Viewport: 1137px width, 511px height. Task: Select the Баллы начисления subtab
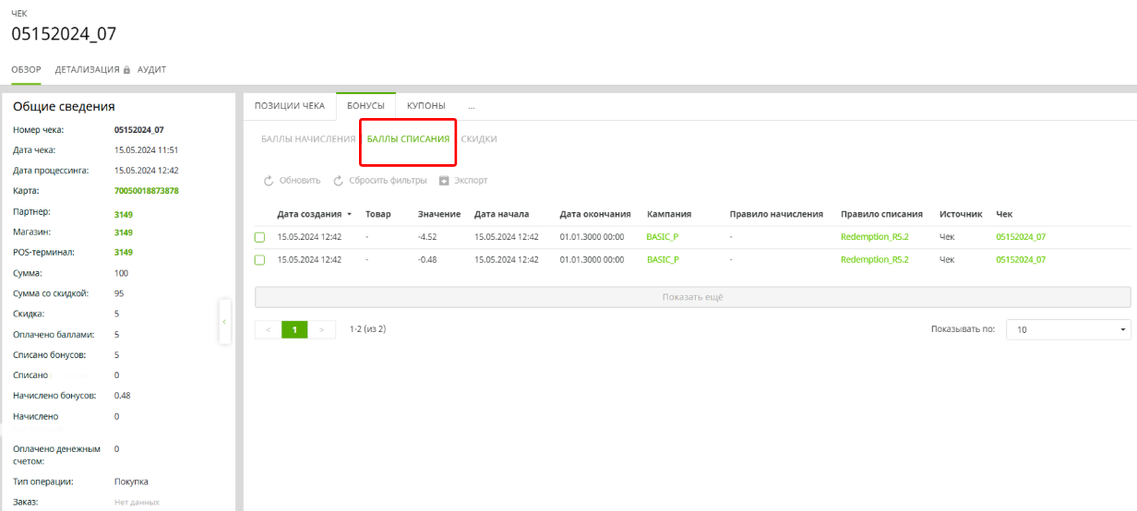pos(307,139)
